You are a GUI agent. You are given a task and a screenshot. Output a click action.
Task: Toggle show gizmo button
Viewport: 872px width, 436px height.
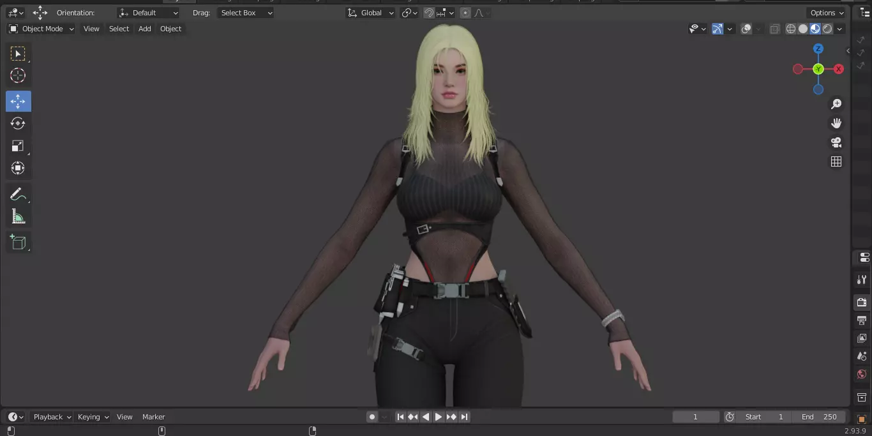click(x=718, y=29)
